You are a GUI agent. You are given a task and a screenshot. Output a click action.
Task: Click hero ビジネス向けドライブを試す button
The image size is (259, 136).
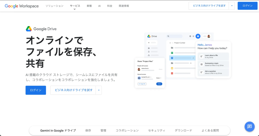73,90
